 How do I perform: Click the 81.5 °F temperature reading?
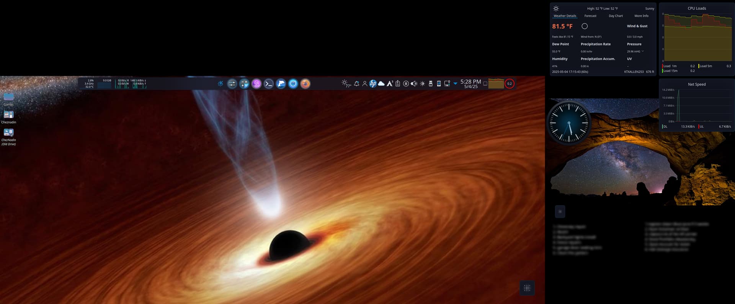pyautogui.click(x=562, y=26)
